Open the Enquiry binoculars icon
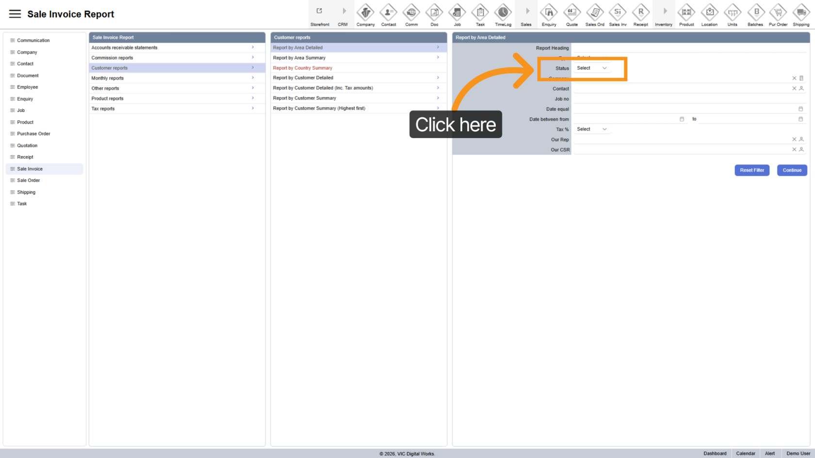This screenshot has width=815, height=458. [549, 12]
